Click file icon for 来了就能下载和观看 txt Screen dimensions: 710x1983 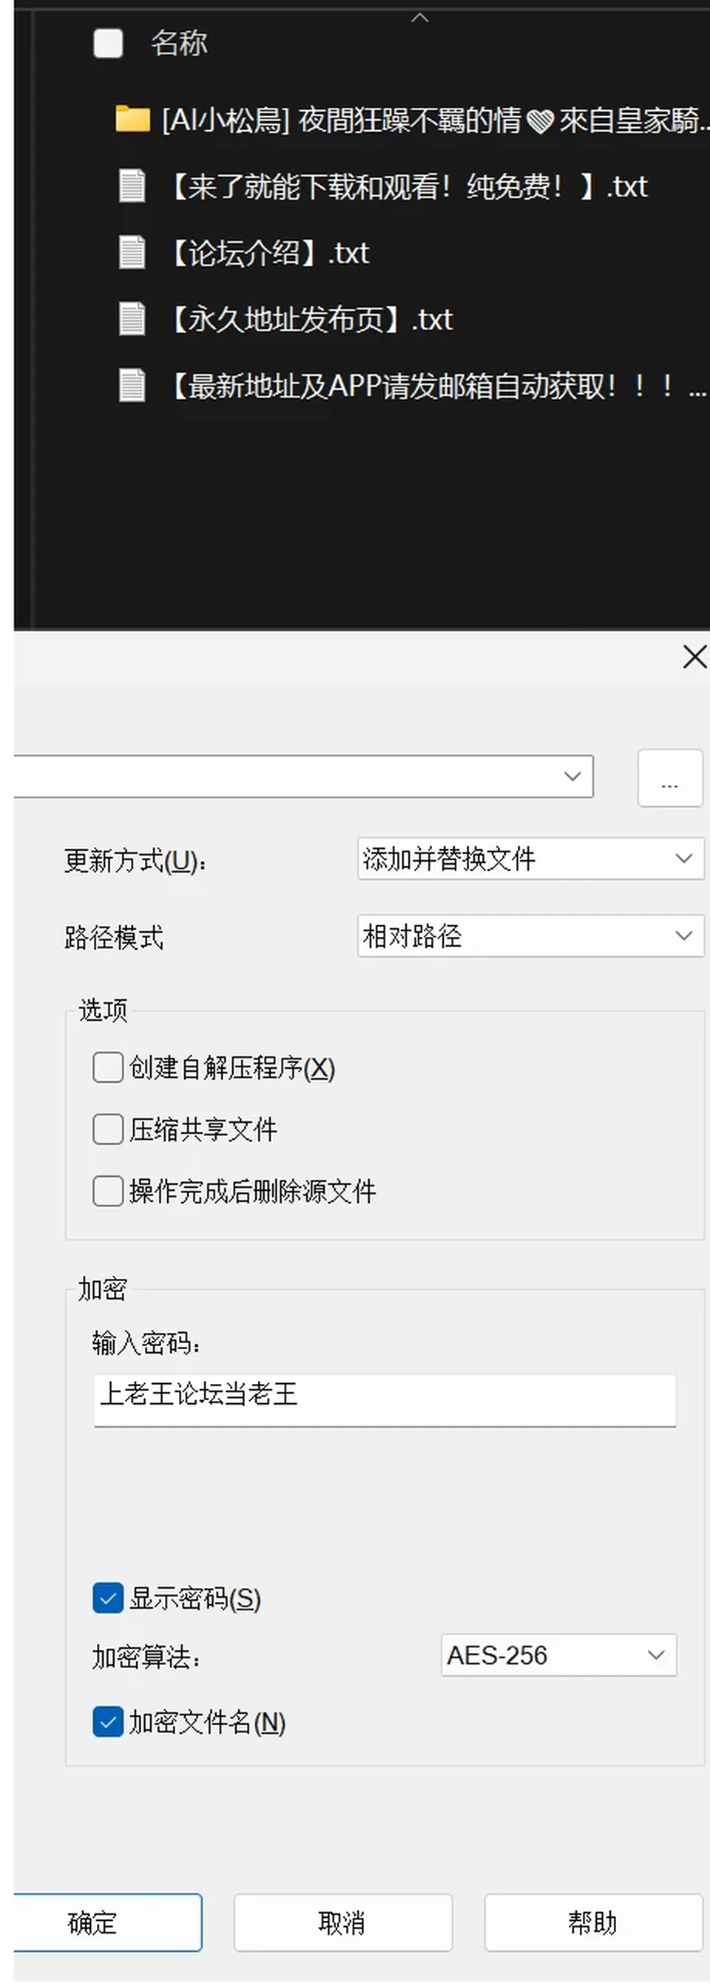click(x=132, y=186)
